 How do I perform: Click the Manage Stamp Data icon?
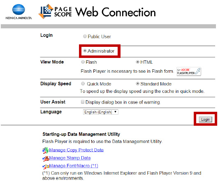46,159
